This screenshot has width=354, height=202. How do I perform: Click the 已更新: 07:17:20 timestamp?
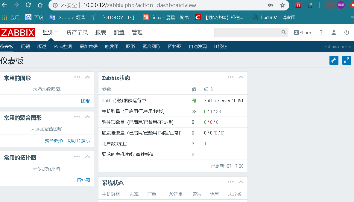(227, 166)
